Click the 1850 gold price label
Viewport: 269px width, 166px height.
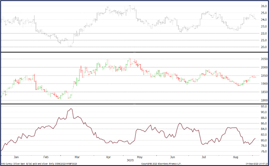tap(264, 92)
